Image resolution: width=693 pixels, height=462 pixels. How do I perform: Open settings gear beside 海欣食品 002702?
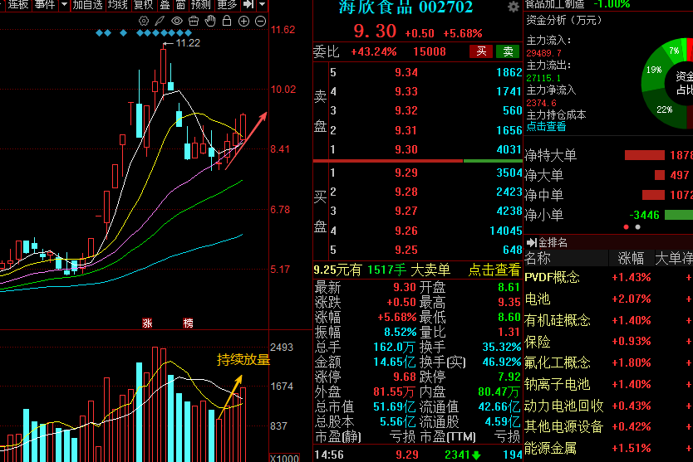[514, 7]
